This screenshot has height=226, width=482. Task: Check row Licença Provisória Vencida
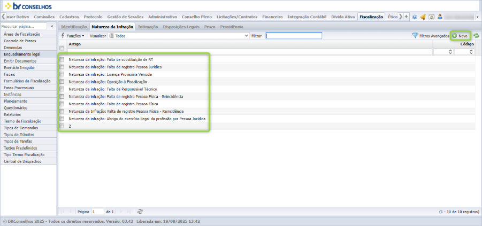[62, 74]
